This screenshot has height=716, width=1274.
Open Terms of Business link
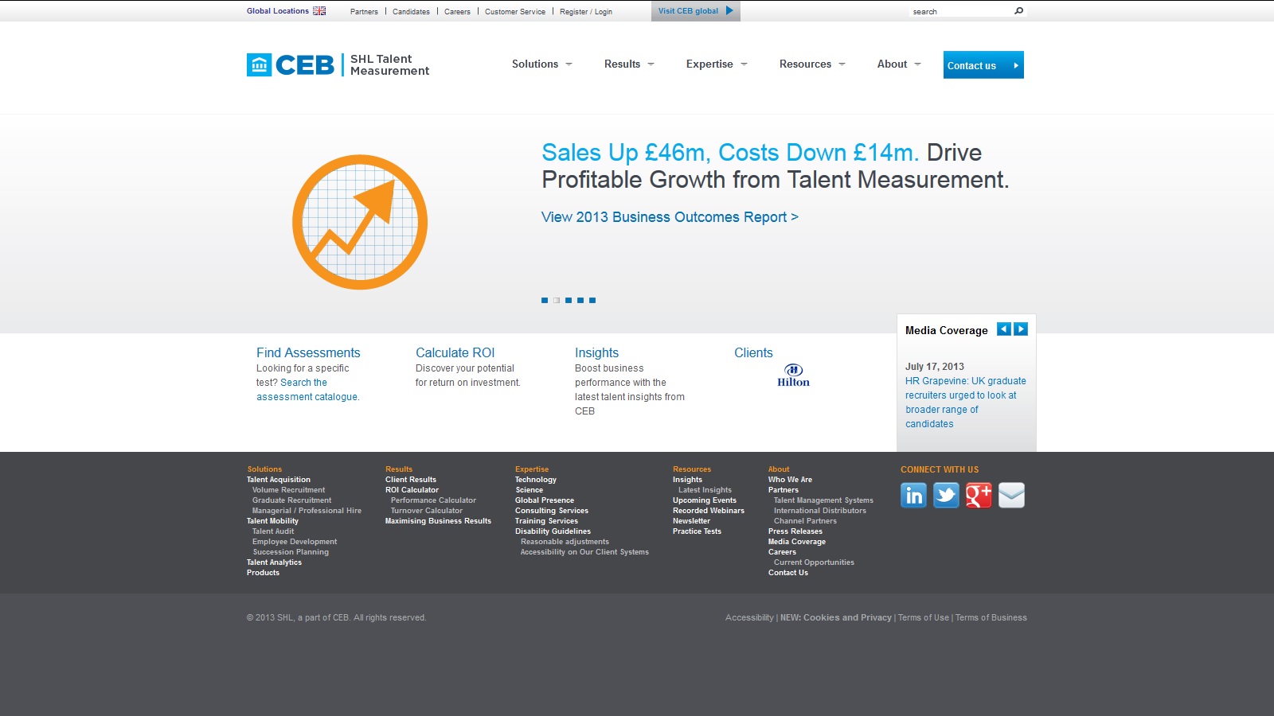coord(991,617)
